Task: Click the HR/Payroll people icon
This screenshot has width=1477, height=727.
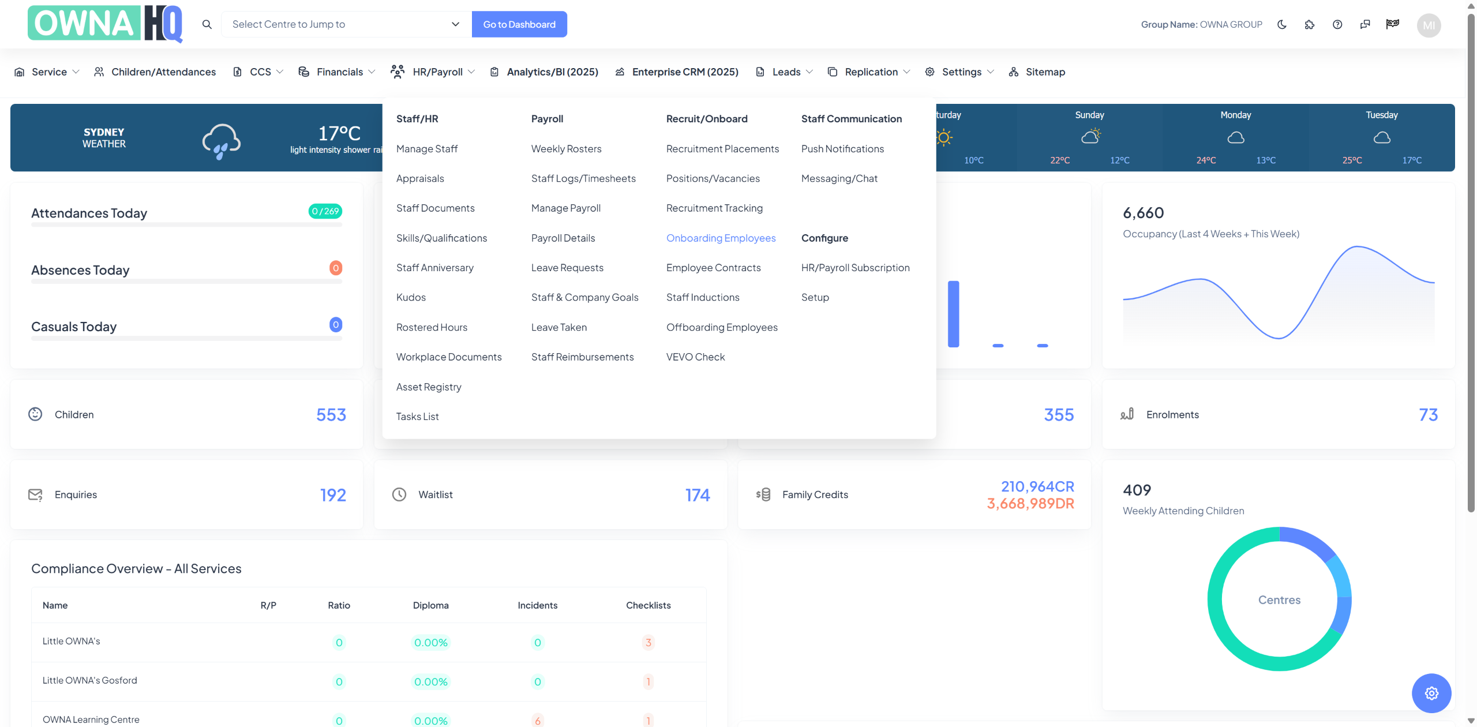Action: click(398, 72)
